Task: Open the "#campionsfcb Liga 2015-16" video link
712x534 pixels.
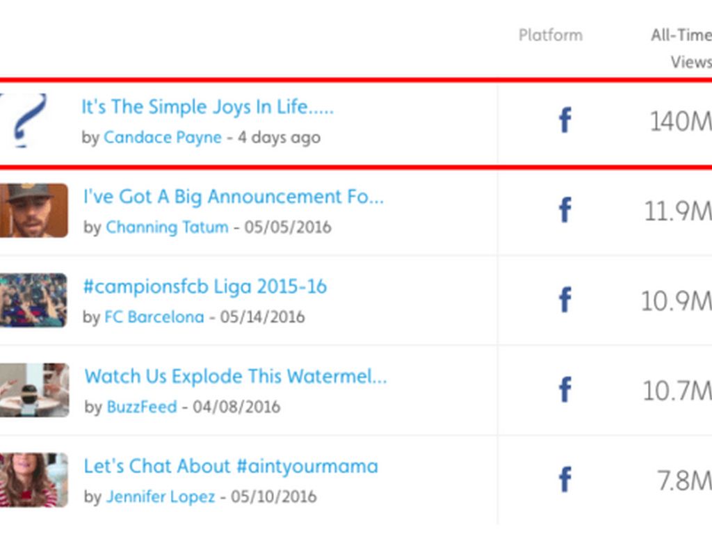Action: pyautogui.click(x=204, y=286)
